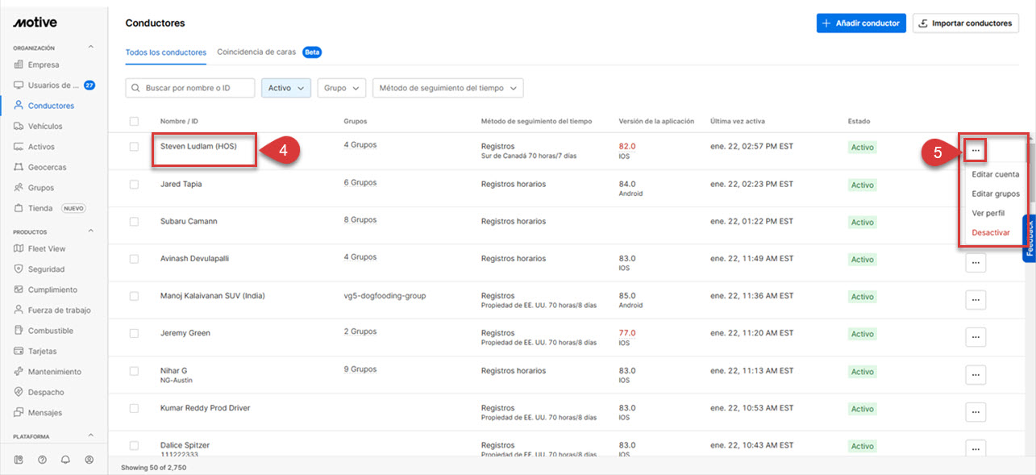Open Método de seguimiento del tiempo dropdown
The height and width of the screenshot is (475, 1036).
pos(447,88)
